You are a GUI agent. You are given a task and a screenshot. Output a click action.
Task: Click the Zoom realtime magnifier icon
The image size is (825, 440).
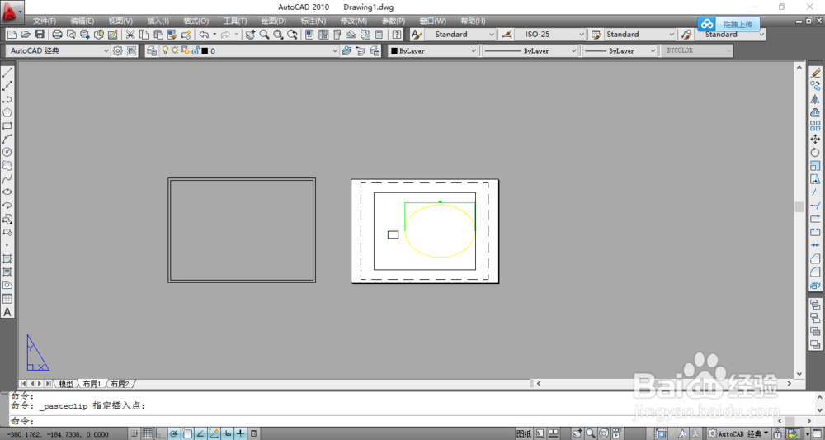click(264, 34)
